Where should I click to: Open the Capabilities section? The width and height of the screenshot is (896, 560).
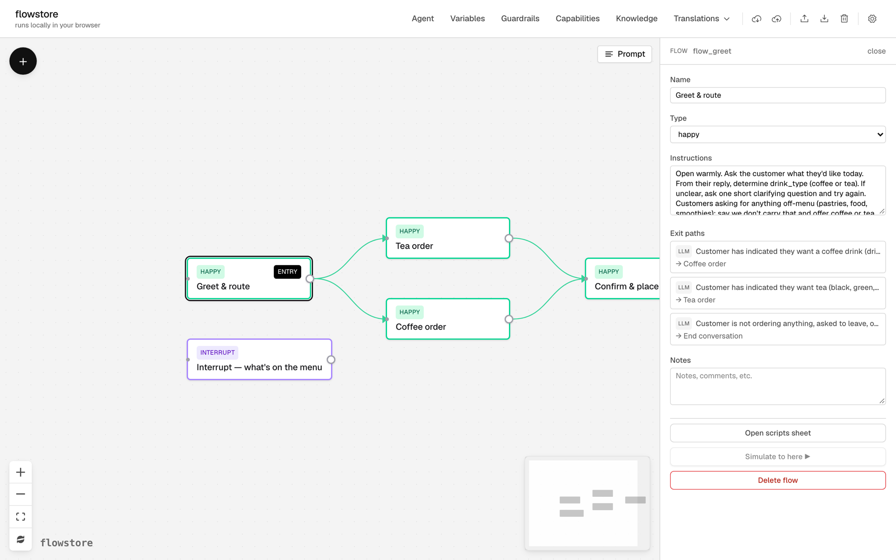point(577,19)
